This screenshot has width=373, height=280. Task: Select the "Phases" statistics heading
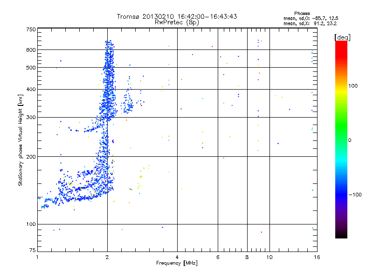coord(302,14)
